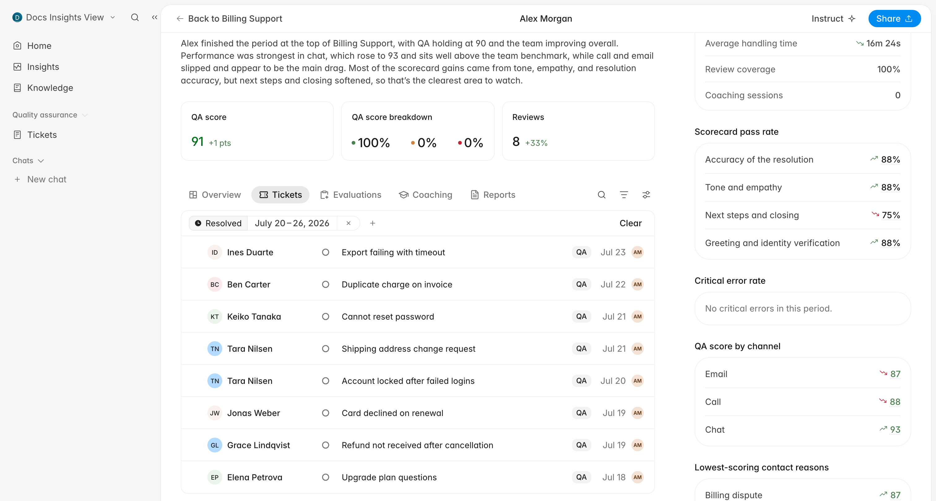The image size is (936, 501).
Task: Click the Instruct button
Action: click(x=834, y=19)
